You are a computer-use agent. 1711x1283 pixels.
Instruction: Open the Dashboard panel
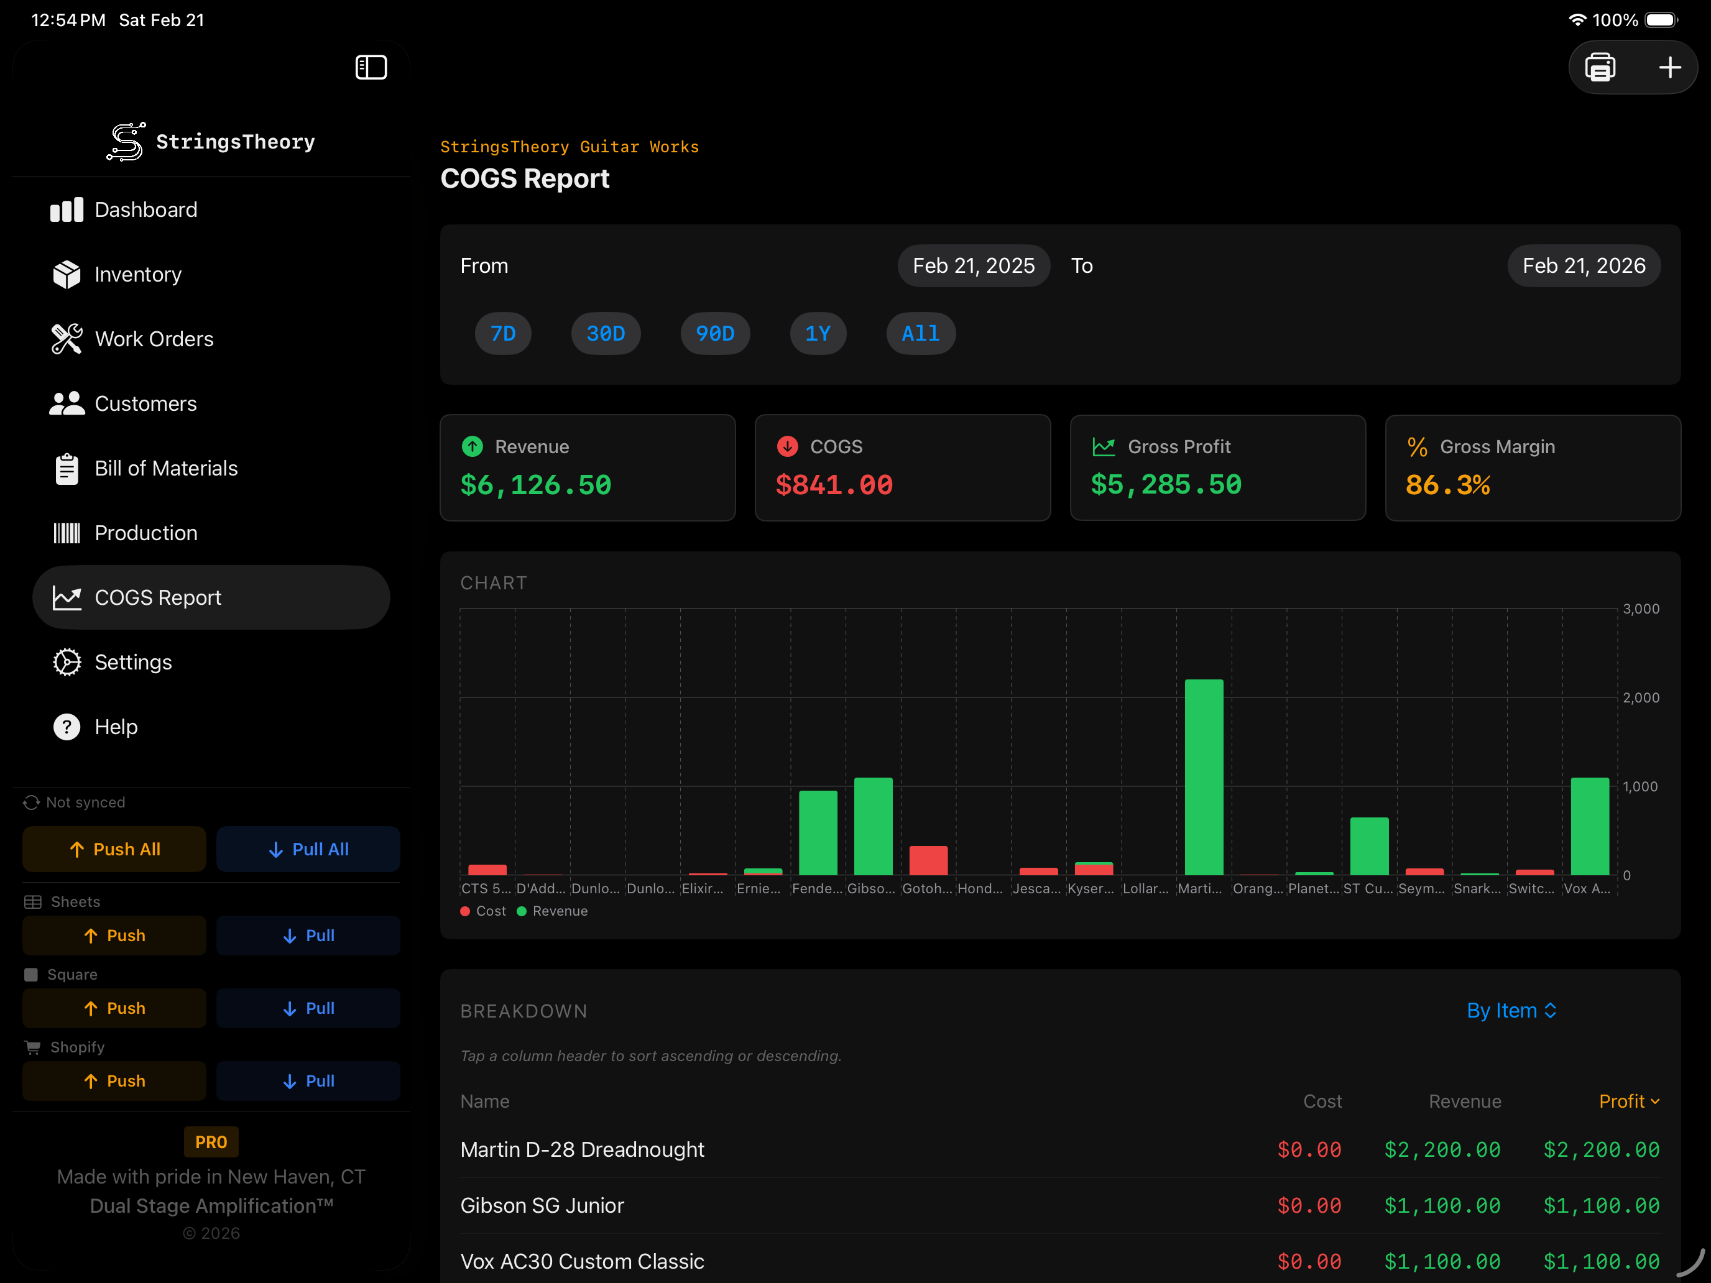(x=145, y=209)
